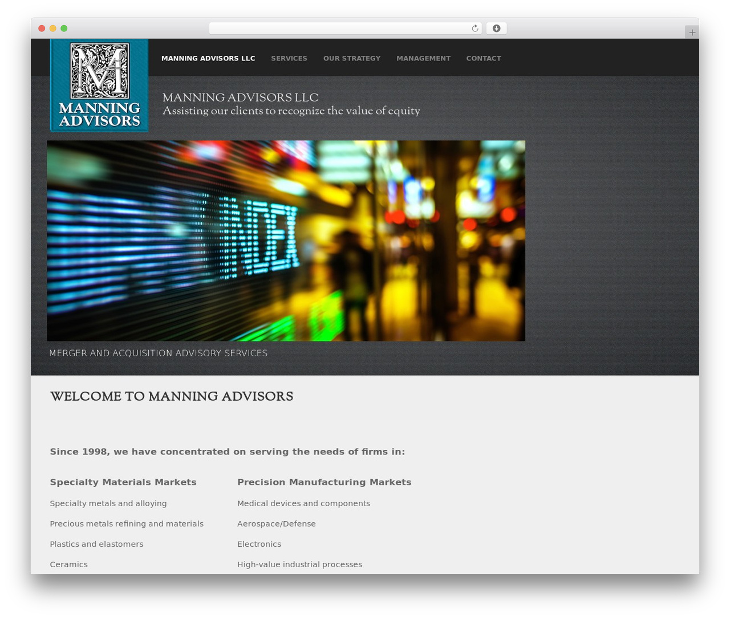Click 'Medical devices and components' text
This screenshot has height=618, width=730.
coord(303,503)
